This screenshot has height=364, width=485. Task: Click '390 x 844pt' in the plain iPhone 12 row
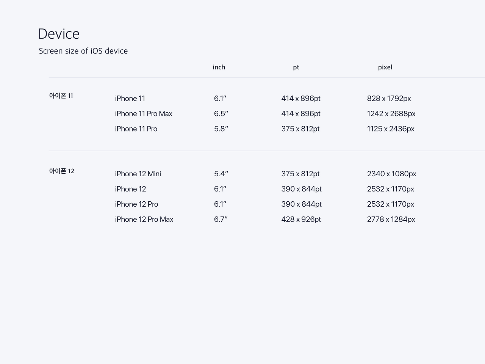coord(302,189)
